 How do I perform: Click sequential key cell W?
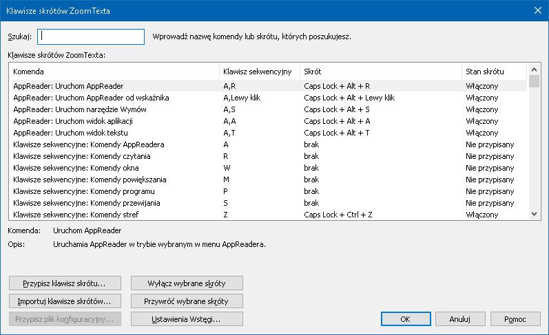pos(227,168)
